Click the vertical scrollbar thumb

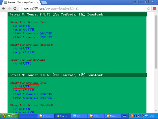(x=156, y=42)
